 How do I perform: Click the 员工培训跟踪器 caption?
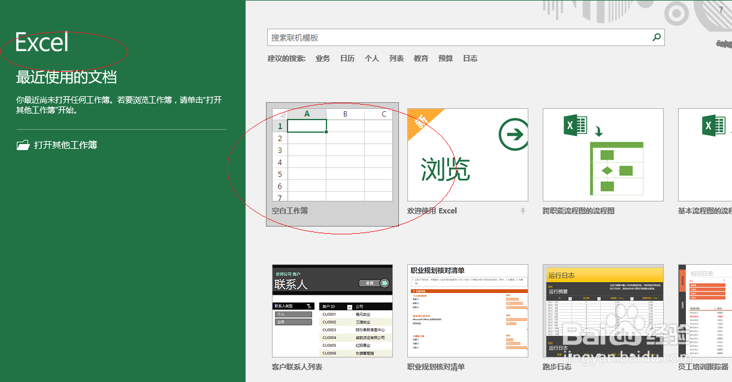click(x=703, y=367)
